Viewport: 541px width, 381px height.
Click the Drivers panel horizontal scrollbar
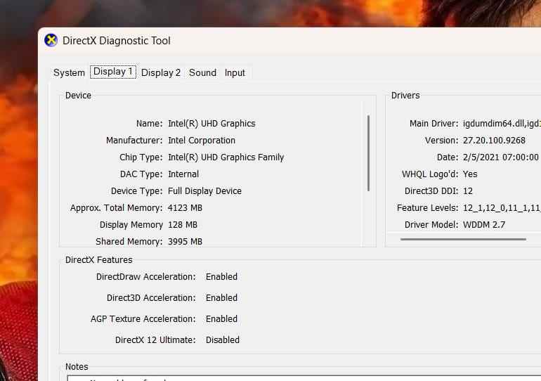462,240
